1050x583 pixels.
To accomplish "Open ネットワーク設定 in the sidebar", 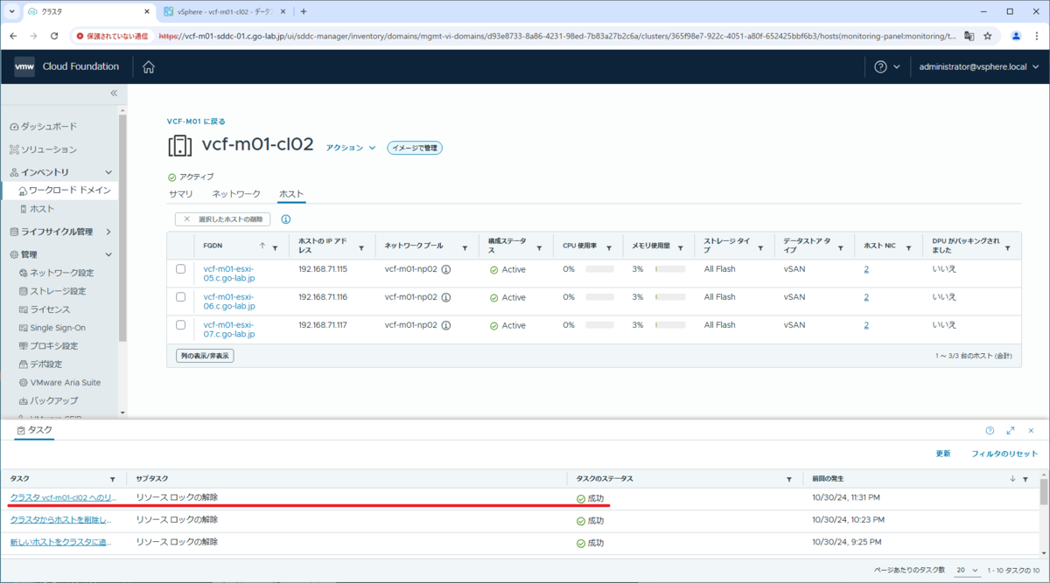I will pyautogui.click(x=61, y=273).
